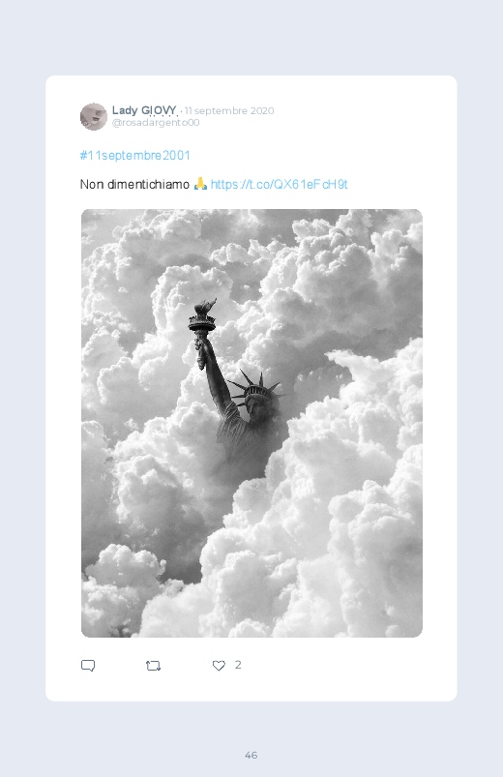Like the tweet with the heart icon

click(219, 666)
